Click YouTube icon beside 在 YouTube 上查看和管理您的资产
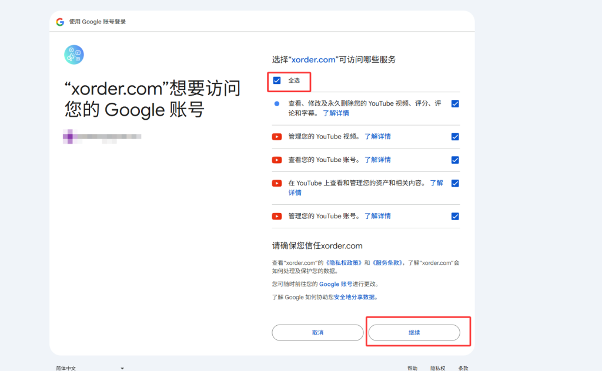602x371 pixels. click(x=277, y=183)
